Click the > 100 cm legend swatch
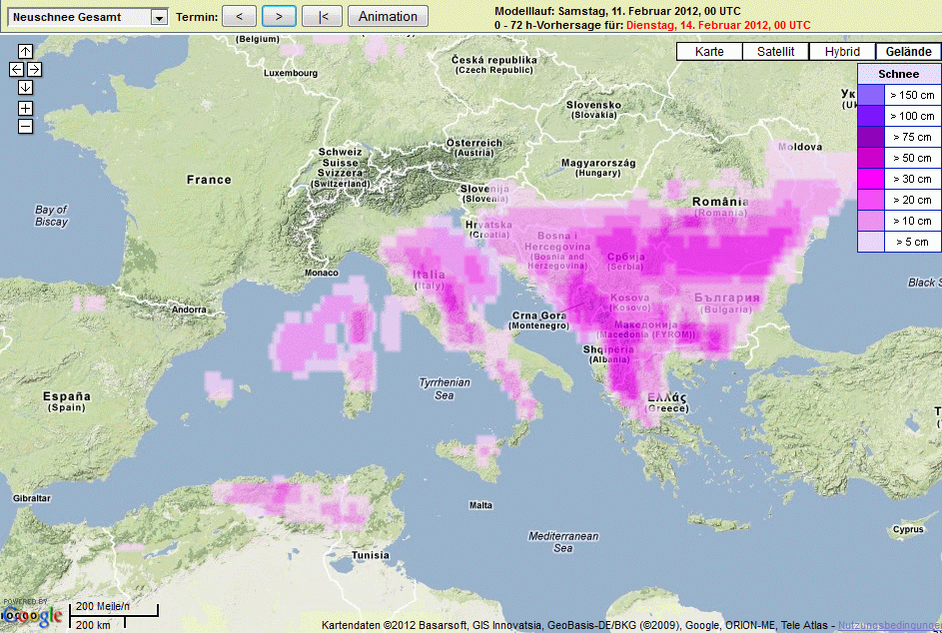 871,116
